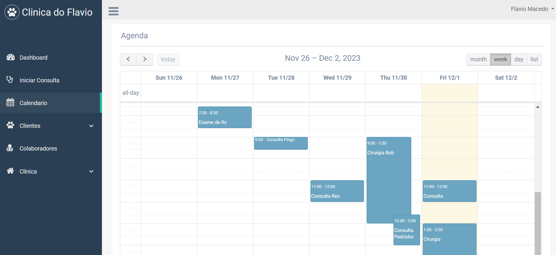The image size is (556, 255).
Task: Click the Calendario calendar icon
Action: [10, 102]
